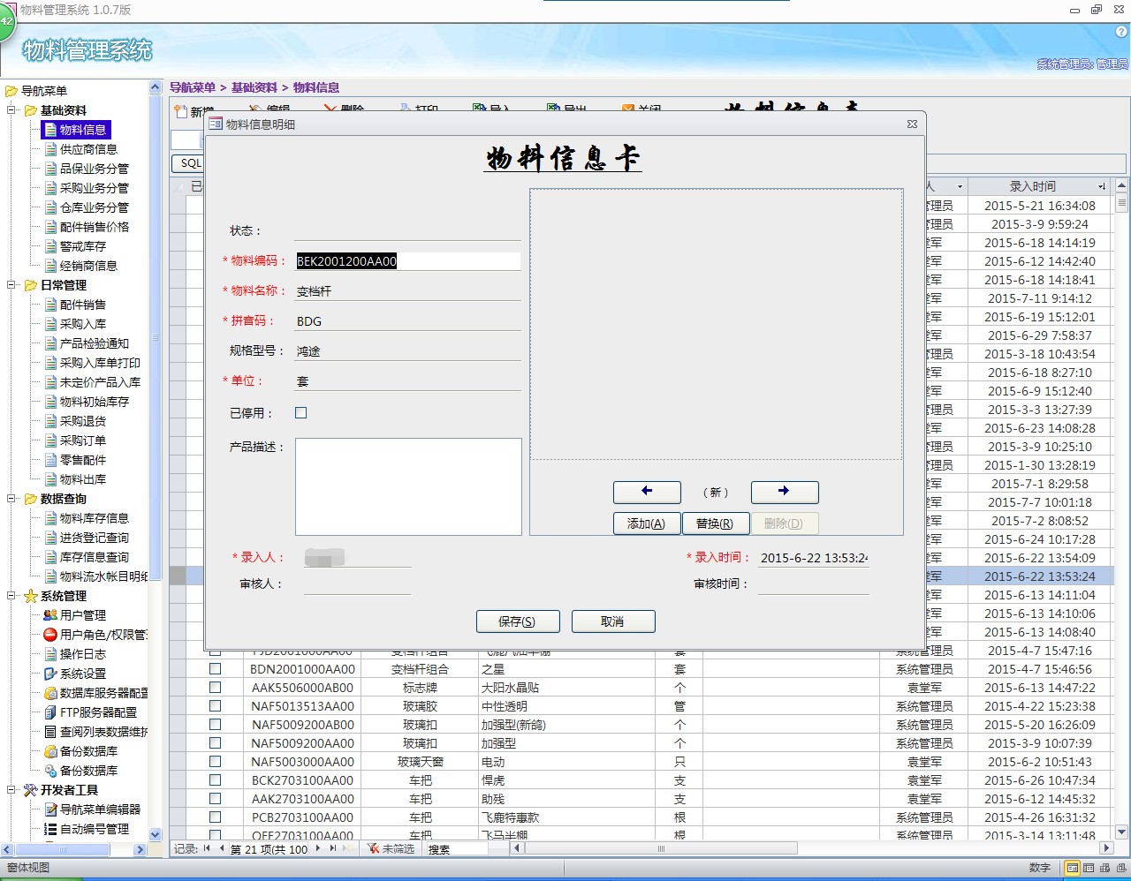Click the 经销商信息 document icon
Screen dimensions: 1131x881
(51, 266)
